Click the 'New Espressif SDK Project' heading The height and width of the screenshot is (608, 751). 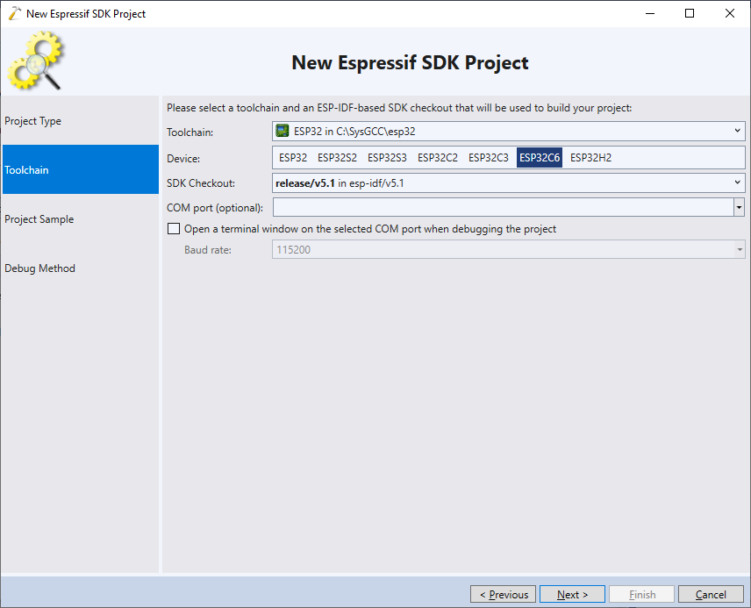coord(410,62)
